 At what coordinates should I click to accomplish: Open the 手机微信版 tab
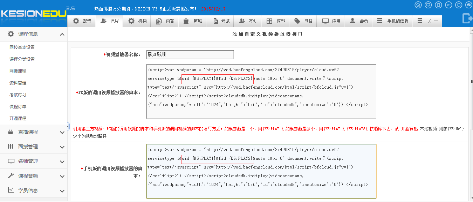pos(393,21)
